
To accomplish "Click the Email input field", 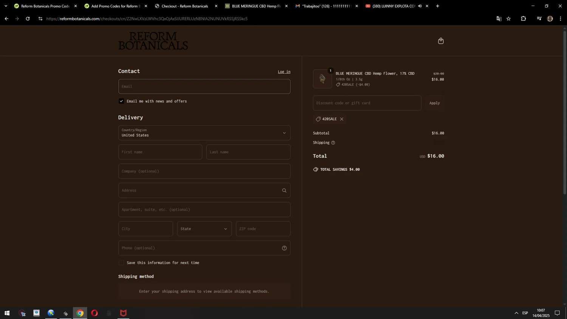I will [x=204, y=87].
